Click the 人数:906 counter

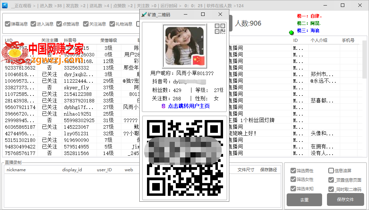point(248,23)
